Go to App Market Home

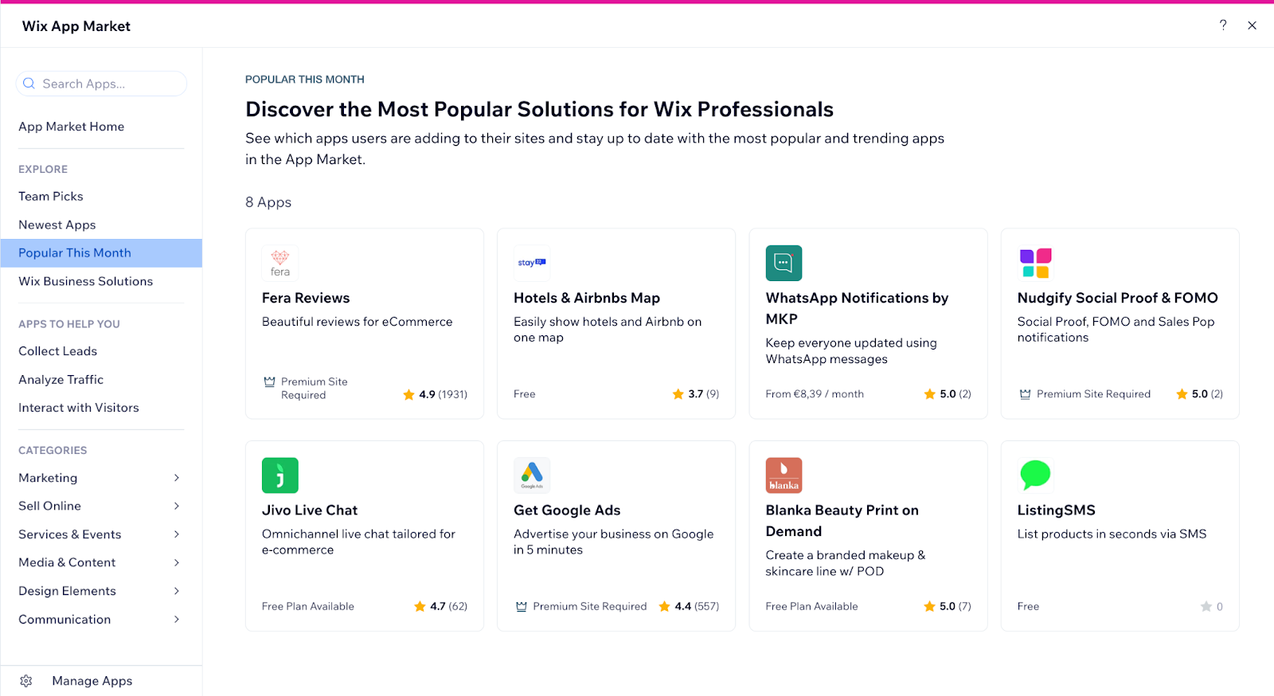(x=72, y=127)
